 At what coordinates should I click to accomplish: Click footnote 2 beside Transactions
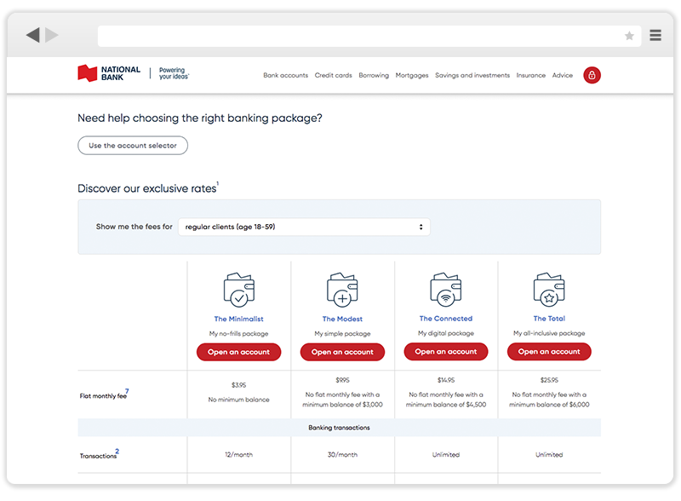117,451
